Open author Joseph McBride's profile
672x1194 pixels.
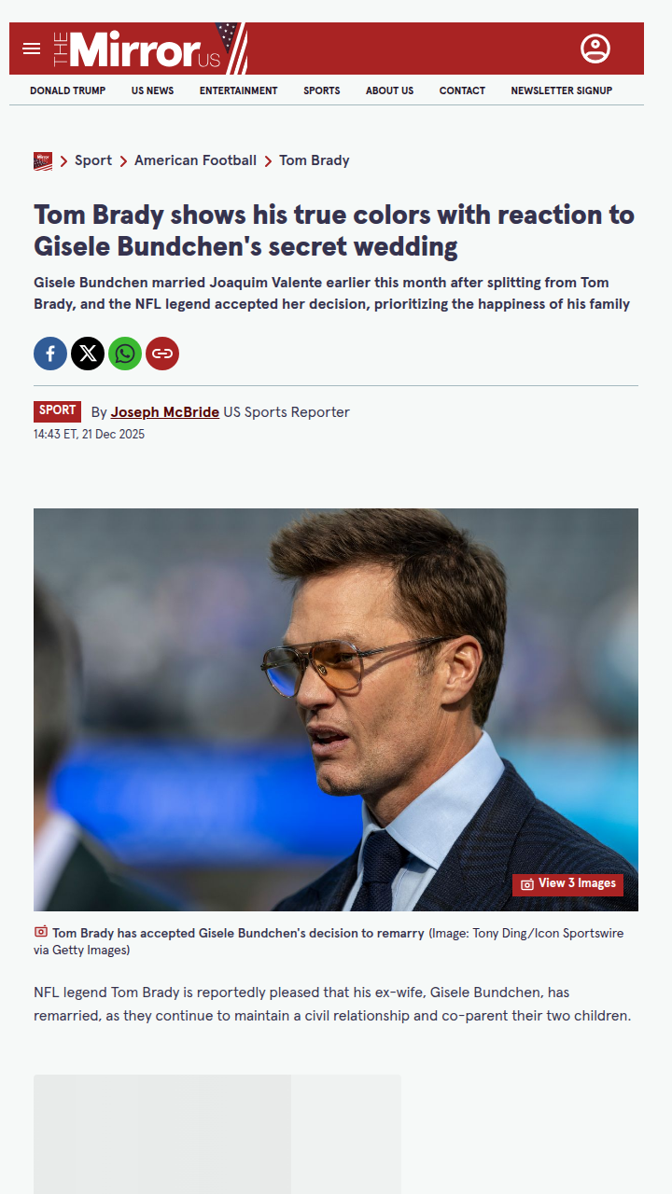coord(165,412)
